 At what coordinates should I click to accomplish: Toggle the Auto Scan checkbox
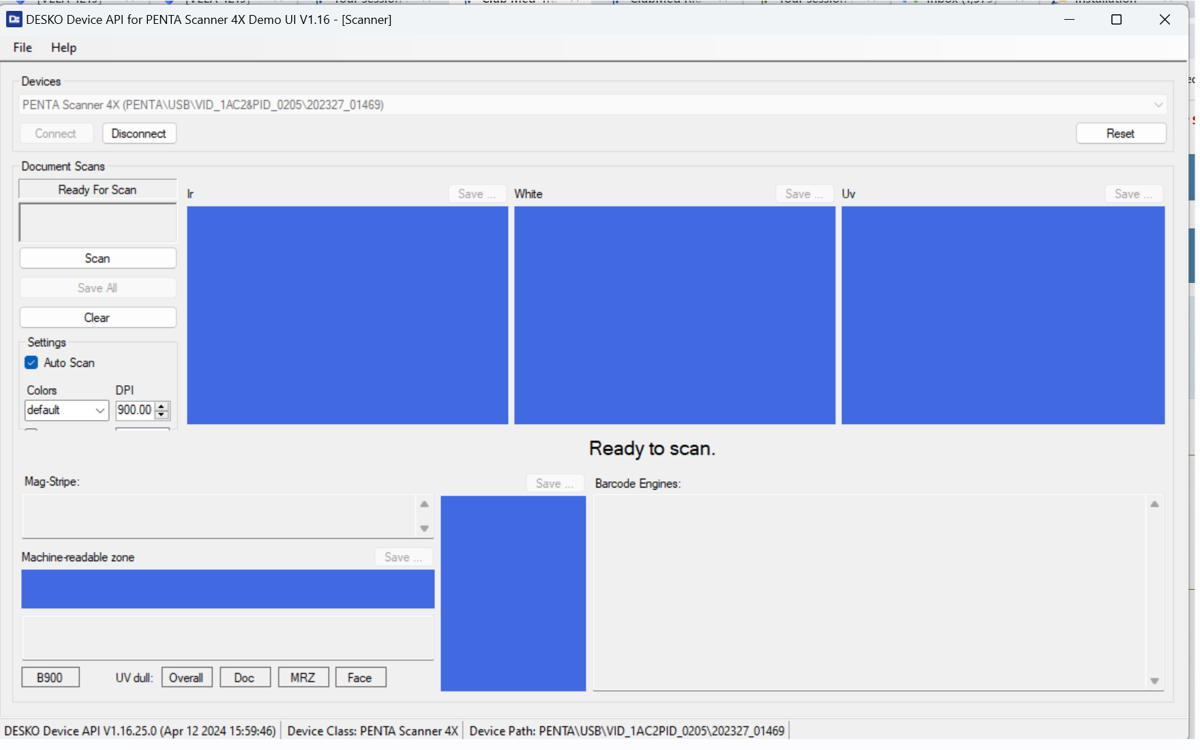(31, 363)
